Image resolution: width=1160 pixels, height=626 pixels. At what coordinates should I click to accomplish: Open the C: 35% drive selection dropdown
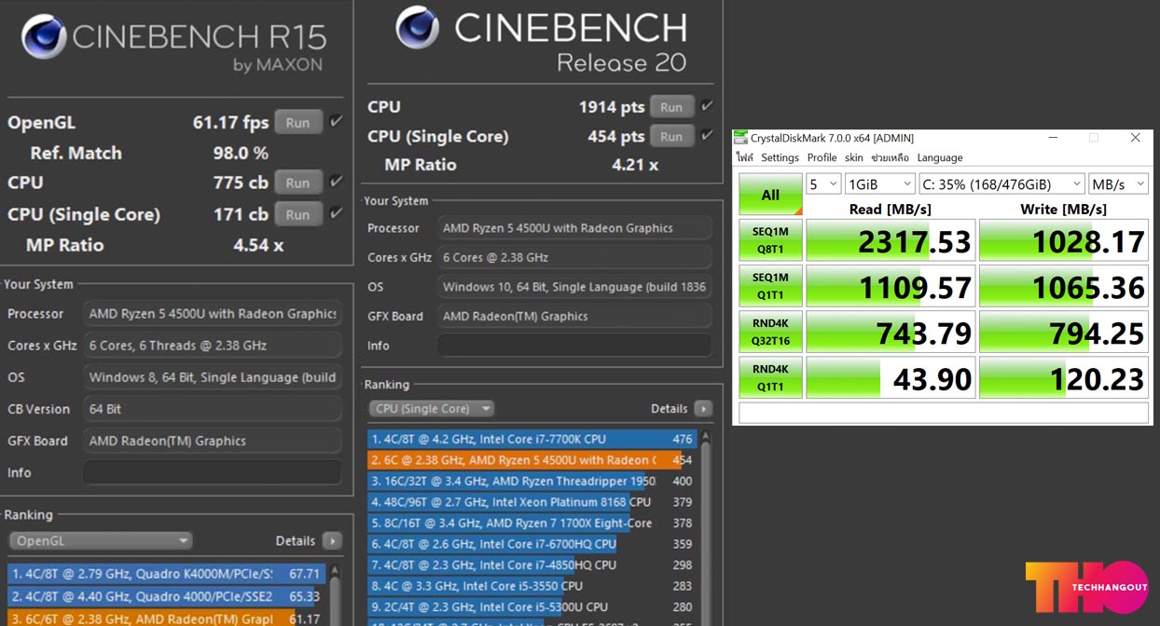(1001, 184)
